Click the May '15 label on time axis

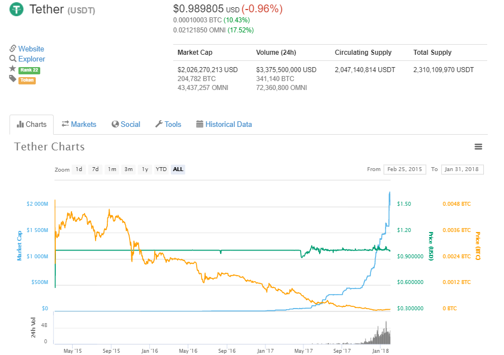73,351
